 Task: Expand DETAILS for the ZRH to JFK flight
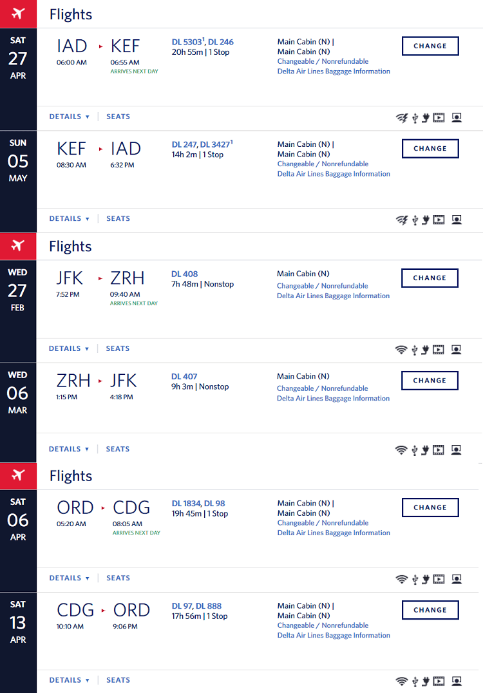[x=69, y=449]
